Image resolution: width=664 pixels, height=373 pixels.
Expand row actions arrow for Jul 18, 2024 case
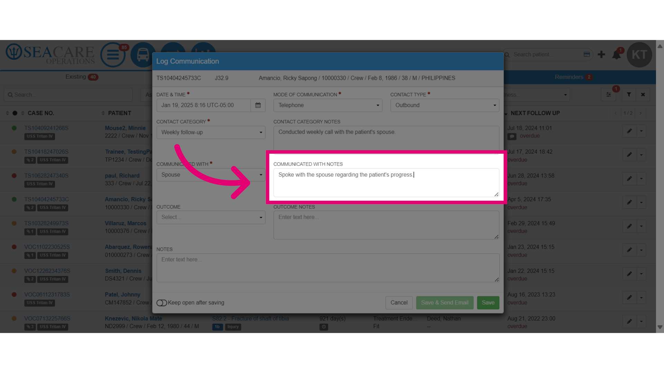(642, 131)
